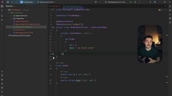
Task: Click the ControllerBase class reference
Action: tap(99, 27)
